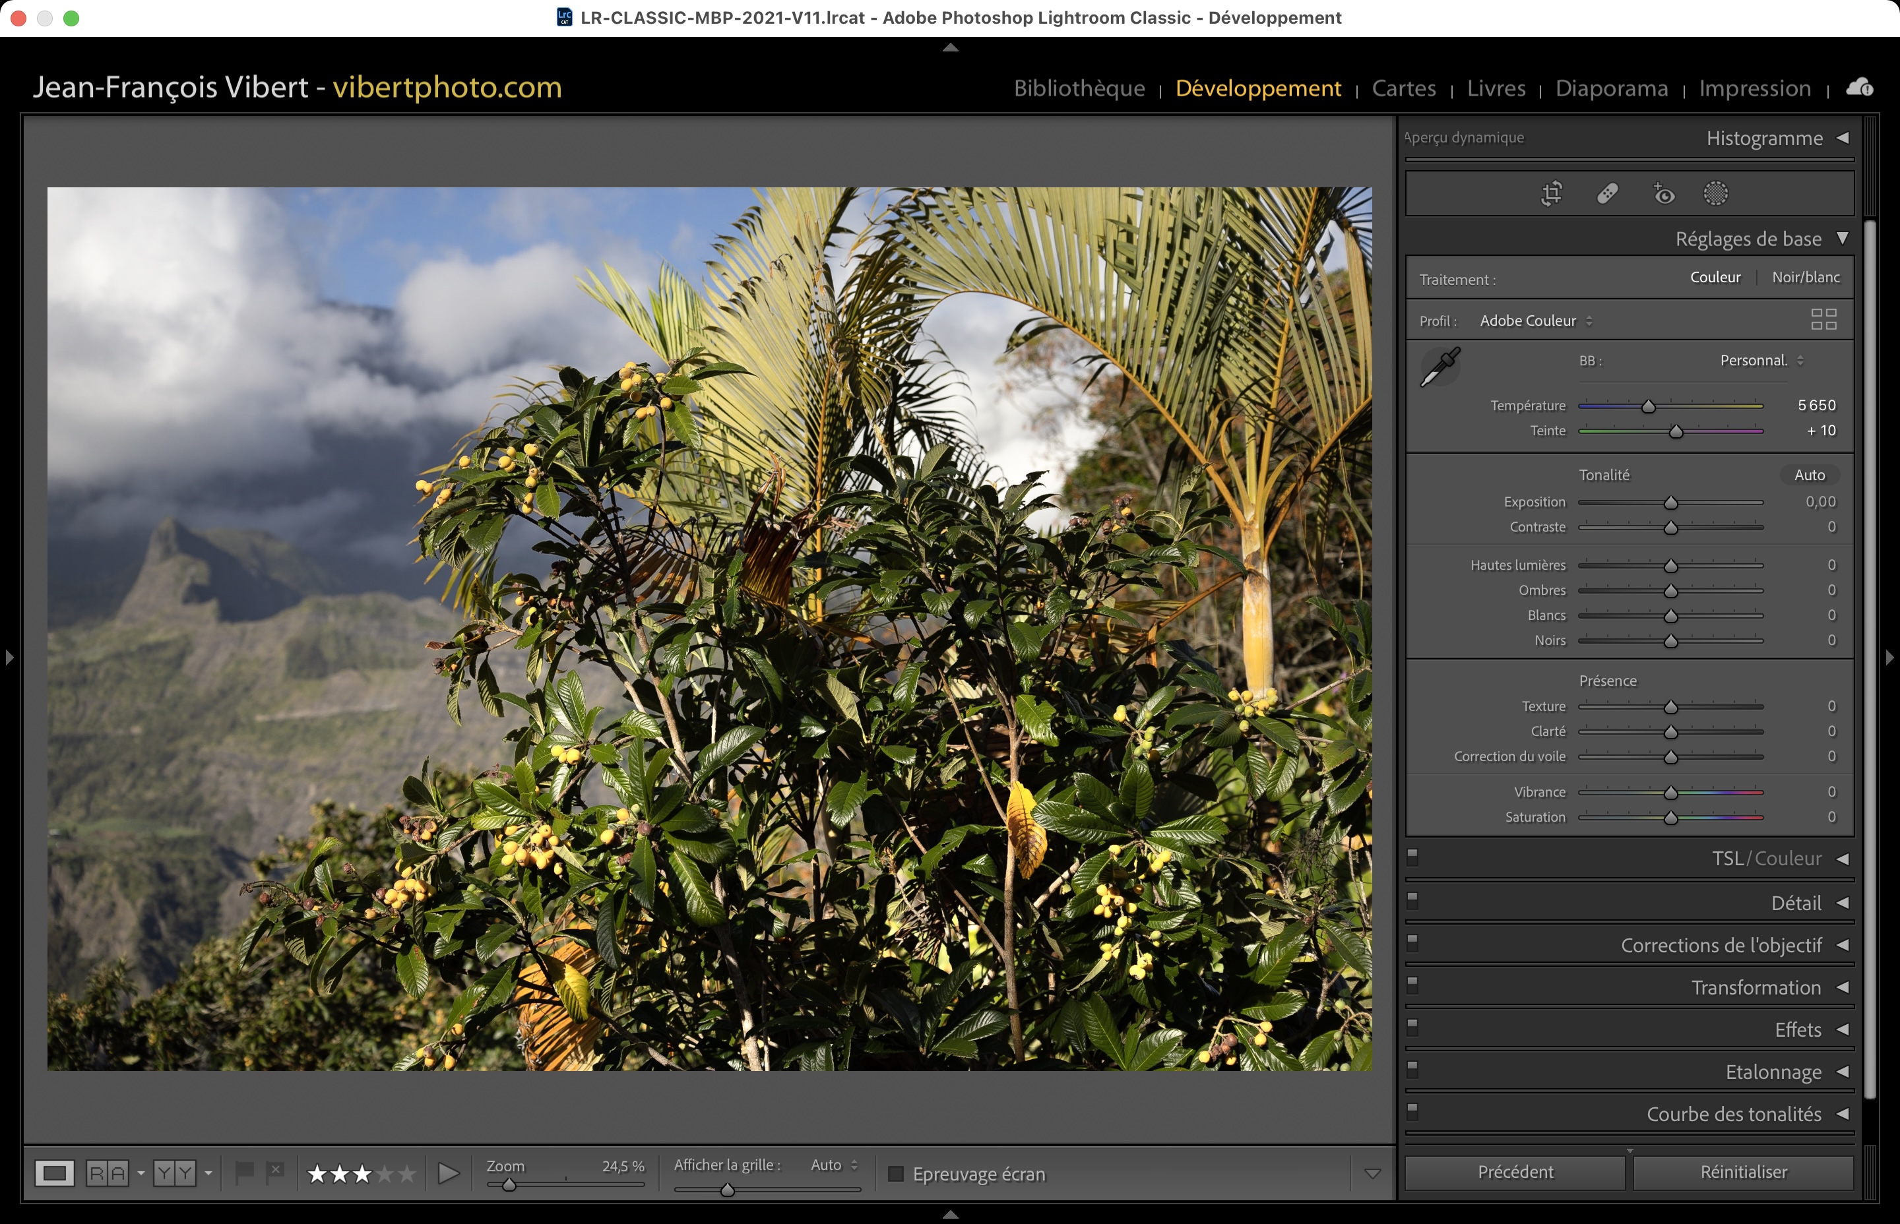Expand the Histogramme panel
The image size is (1900, 1224).
[x=1842, y=137]
